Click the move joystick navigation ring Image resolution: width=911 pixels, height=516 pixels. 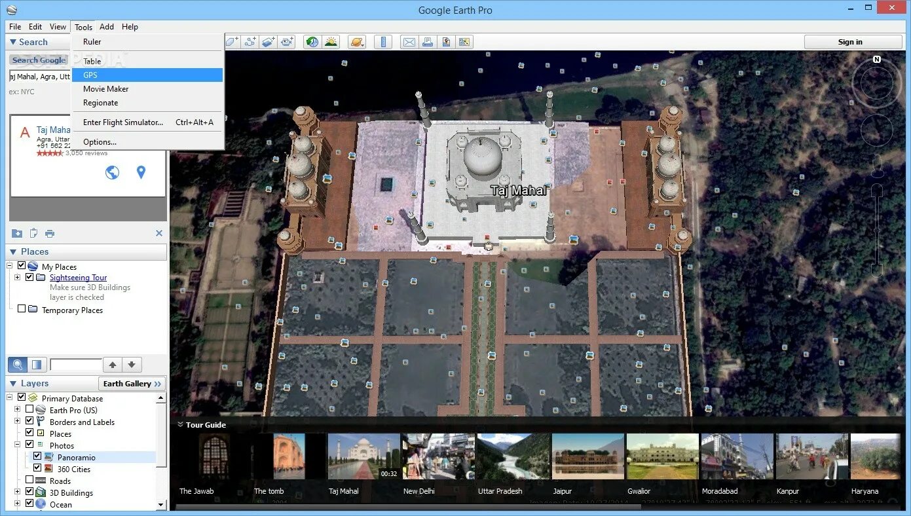tap(877, 130)
